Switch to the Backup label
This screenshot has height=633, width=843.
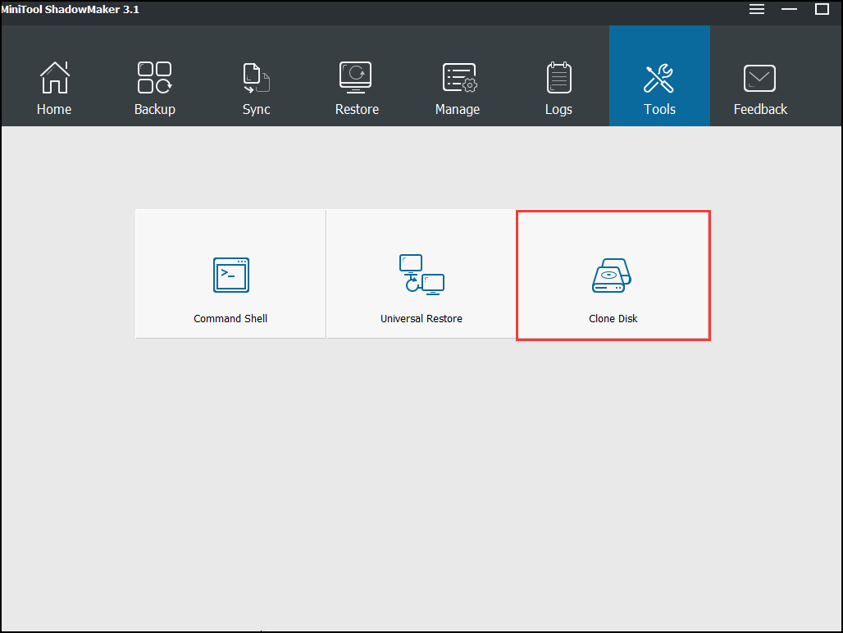155,109
